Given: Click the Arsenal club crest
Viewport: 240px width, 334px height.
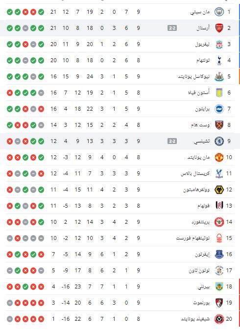Looking at the screenshot, I should click(x=219, y=28).
